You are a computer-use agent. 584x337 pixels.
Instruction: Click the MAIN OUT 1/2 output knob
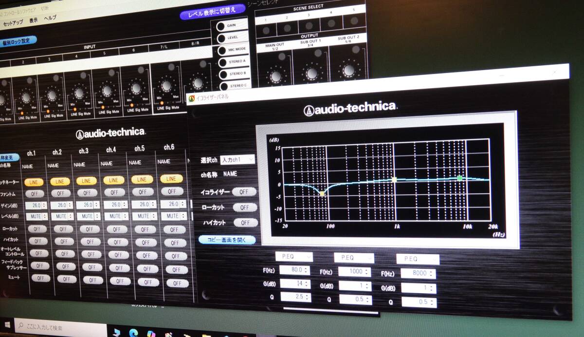276,75
